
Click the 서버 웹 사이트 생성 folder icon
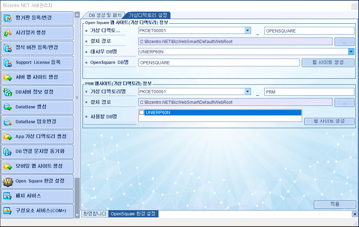click(8, 77)
